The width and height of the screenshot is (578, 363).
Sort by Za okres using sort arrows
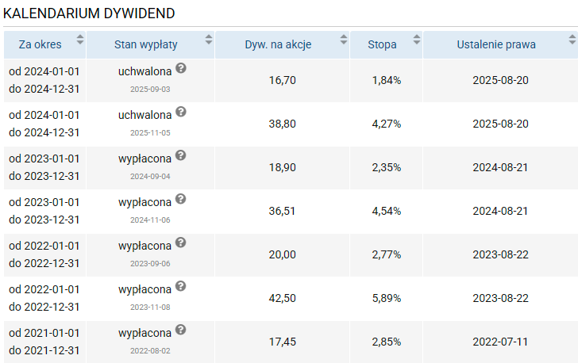80,40
